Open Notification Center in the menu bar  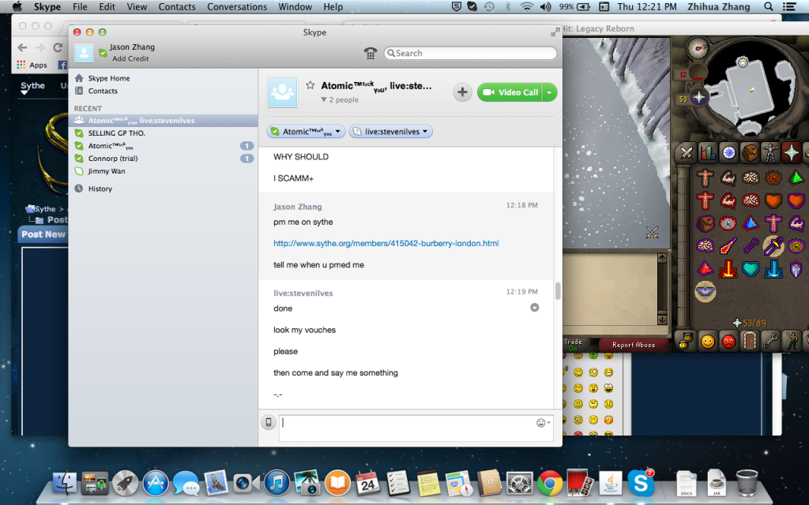(789, 6)
